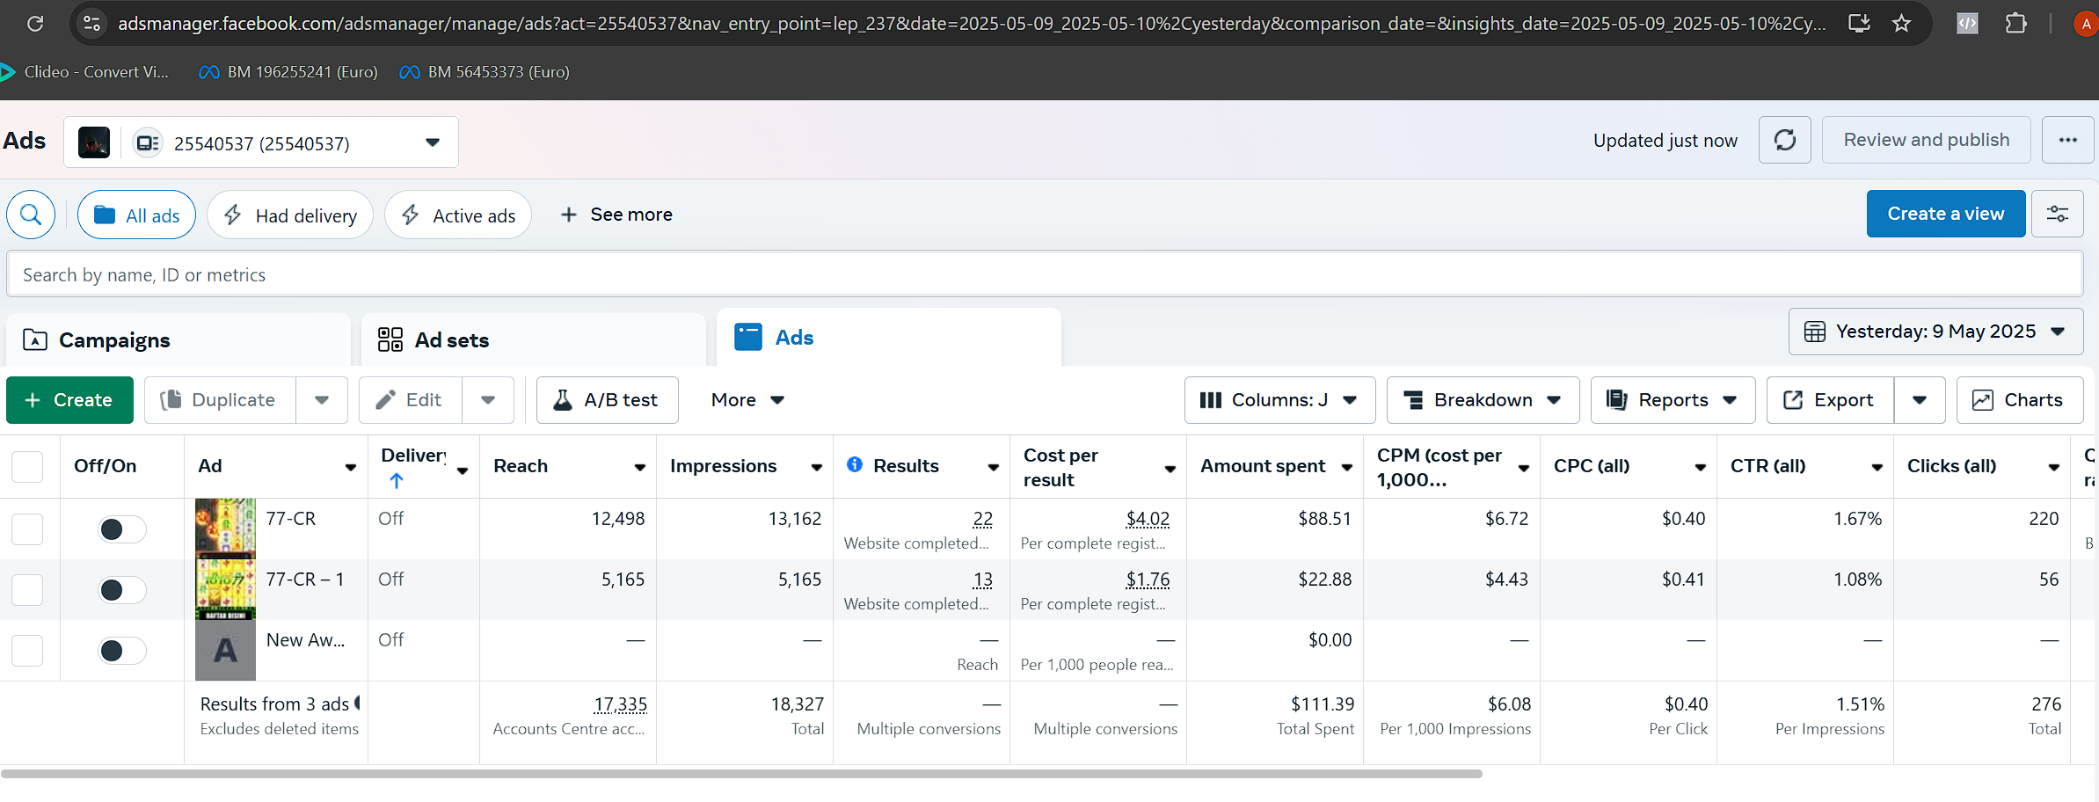The image size is (2099, 802).
Task: Focus the search by name field
Action: point(1045,274)
